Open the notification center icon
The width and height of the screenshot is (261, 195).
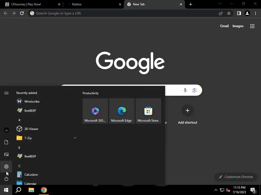[253, 190]
